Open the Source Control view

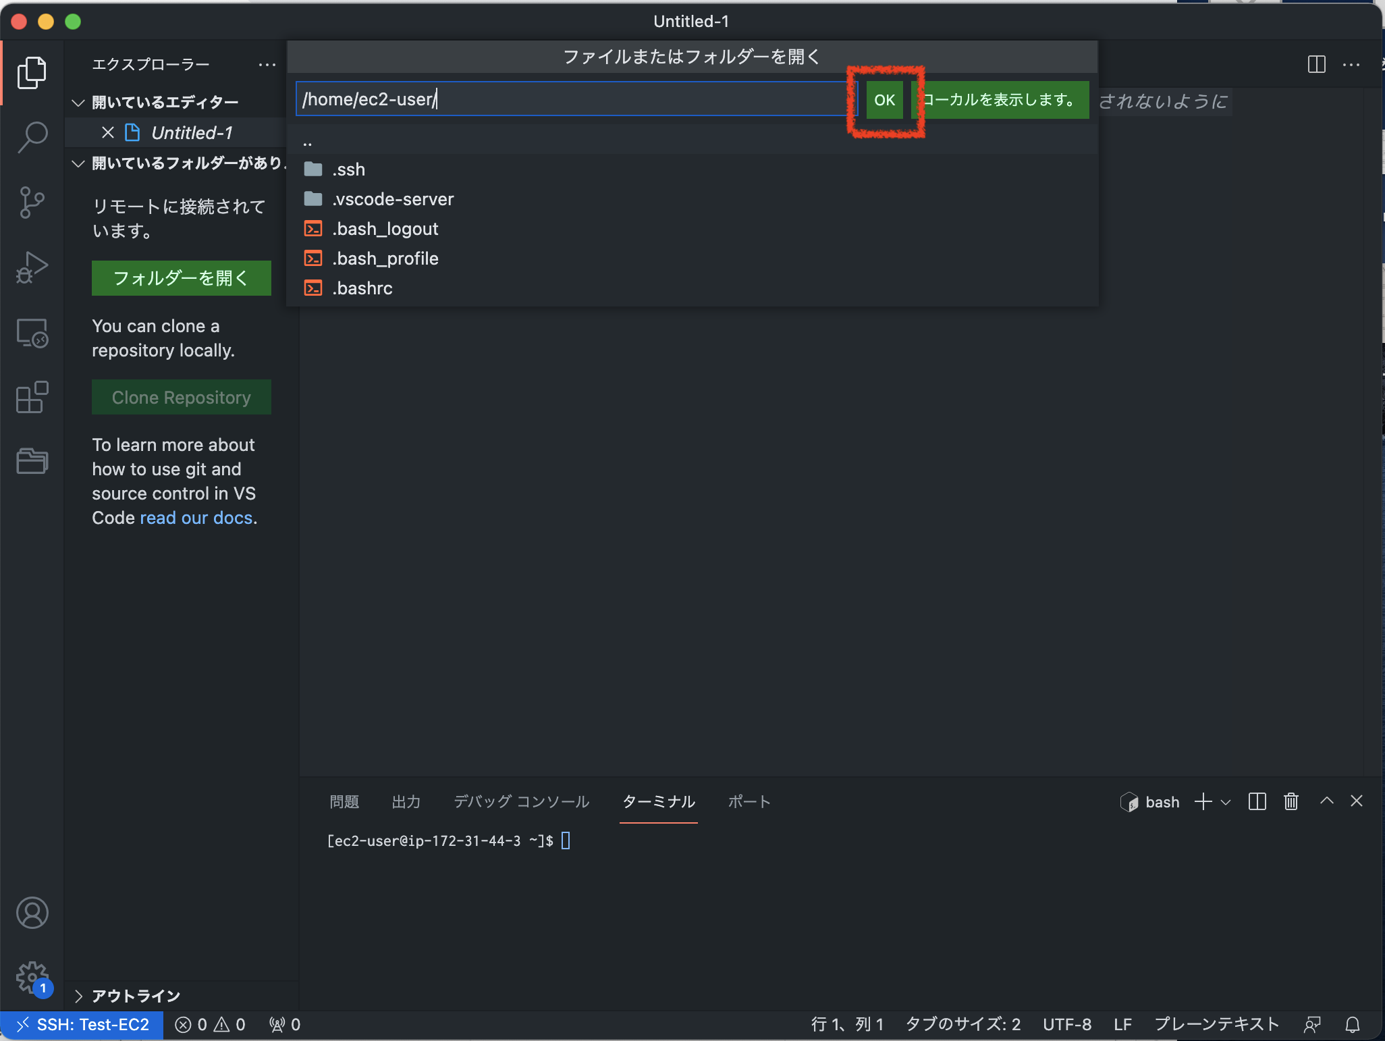(x=32, y=202)
